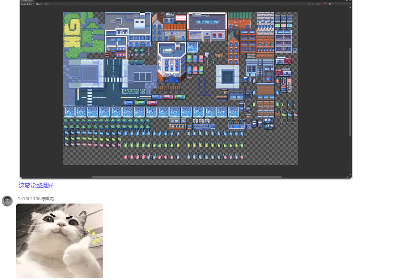418x280 pixels.
Task: Open the Sprite Editor mode dropdown
Action: tap(28, 4)
